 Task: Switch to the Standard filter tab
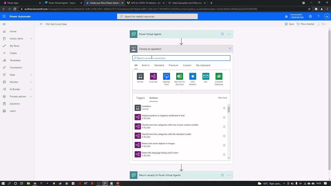[159, 65]
